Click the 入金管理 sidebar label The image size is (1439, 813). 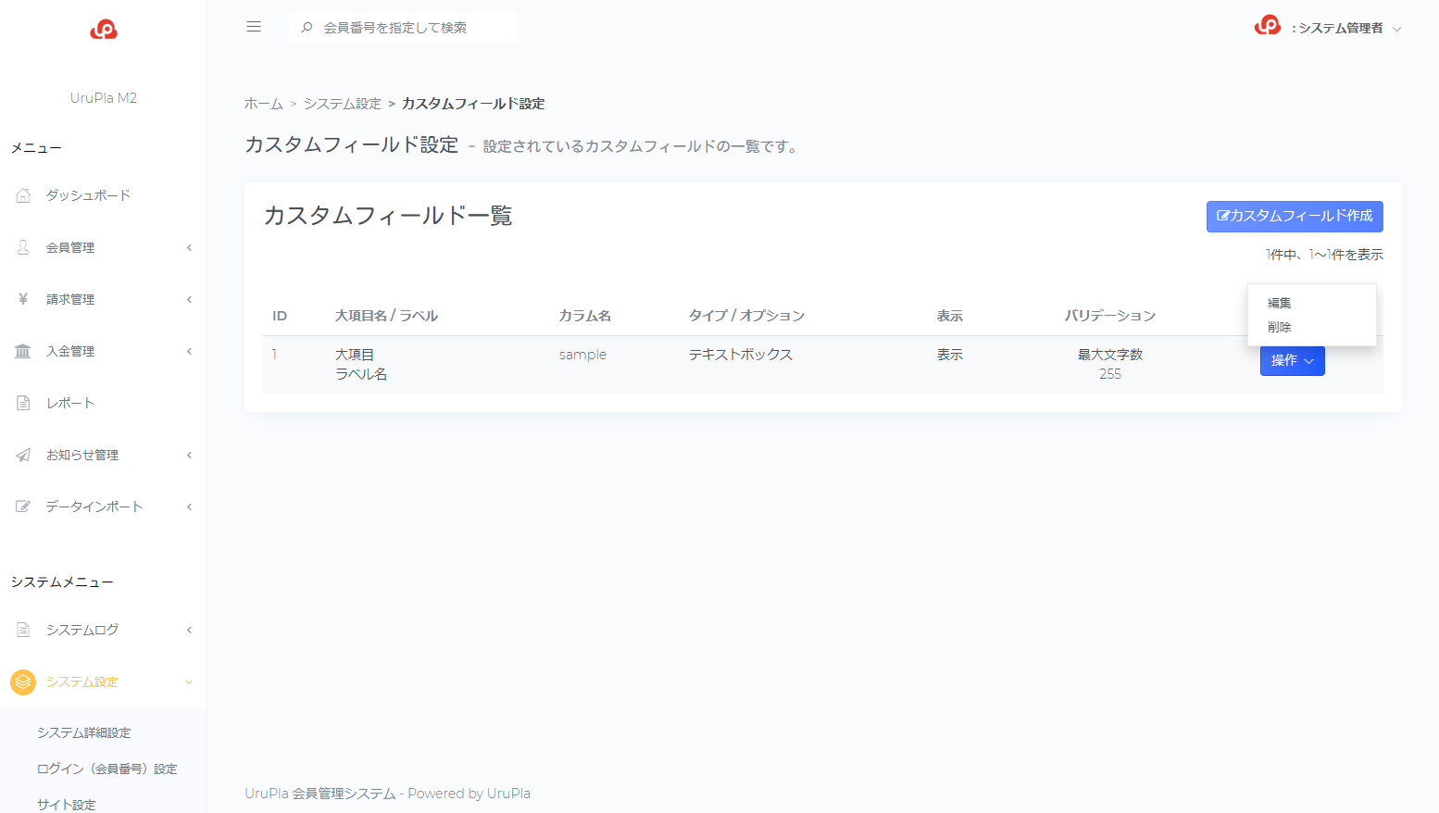click(70, 351)
